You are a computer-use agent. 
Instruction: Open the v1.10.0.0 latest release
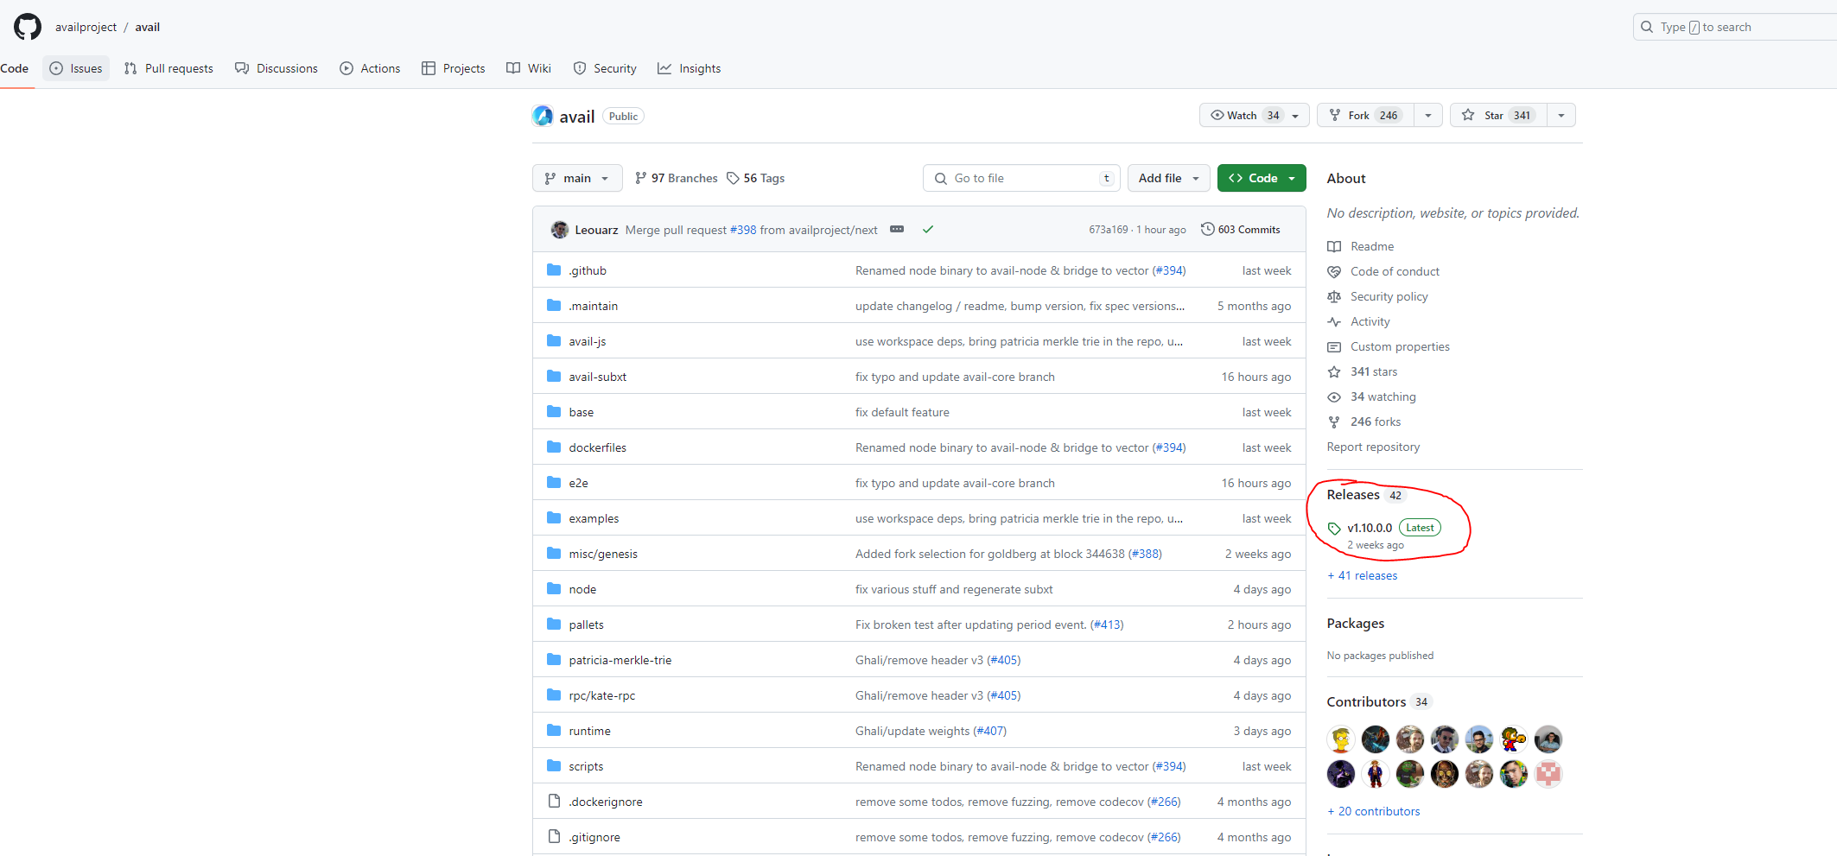coord(1370,529)
